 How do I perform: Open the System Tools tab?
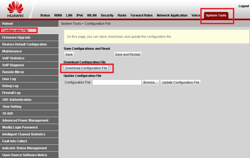pyautogui.click(x=216, y=15)
